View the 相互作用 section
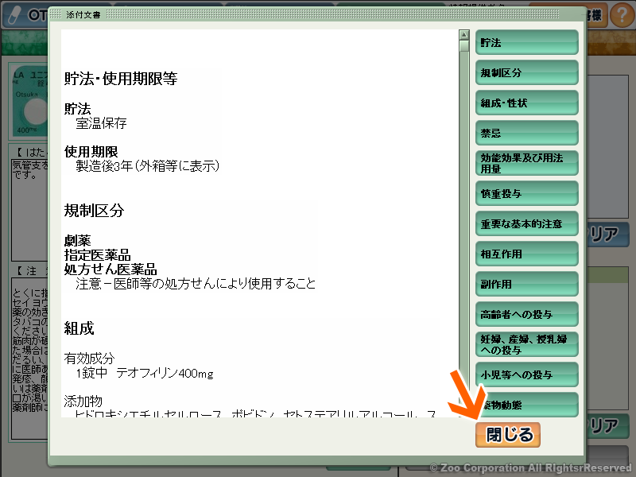The width and height of the screenshot is (636, 477). tap(526, 254)
